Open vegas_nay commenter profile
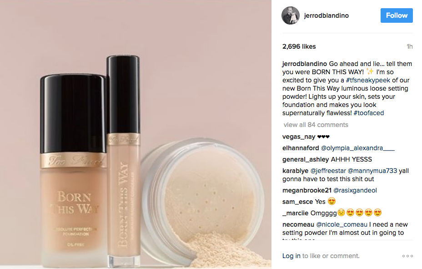 [298, 137]
